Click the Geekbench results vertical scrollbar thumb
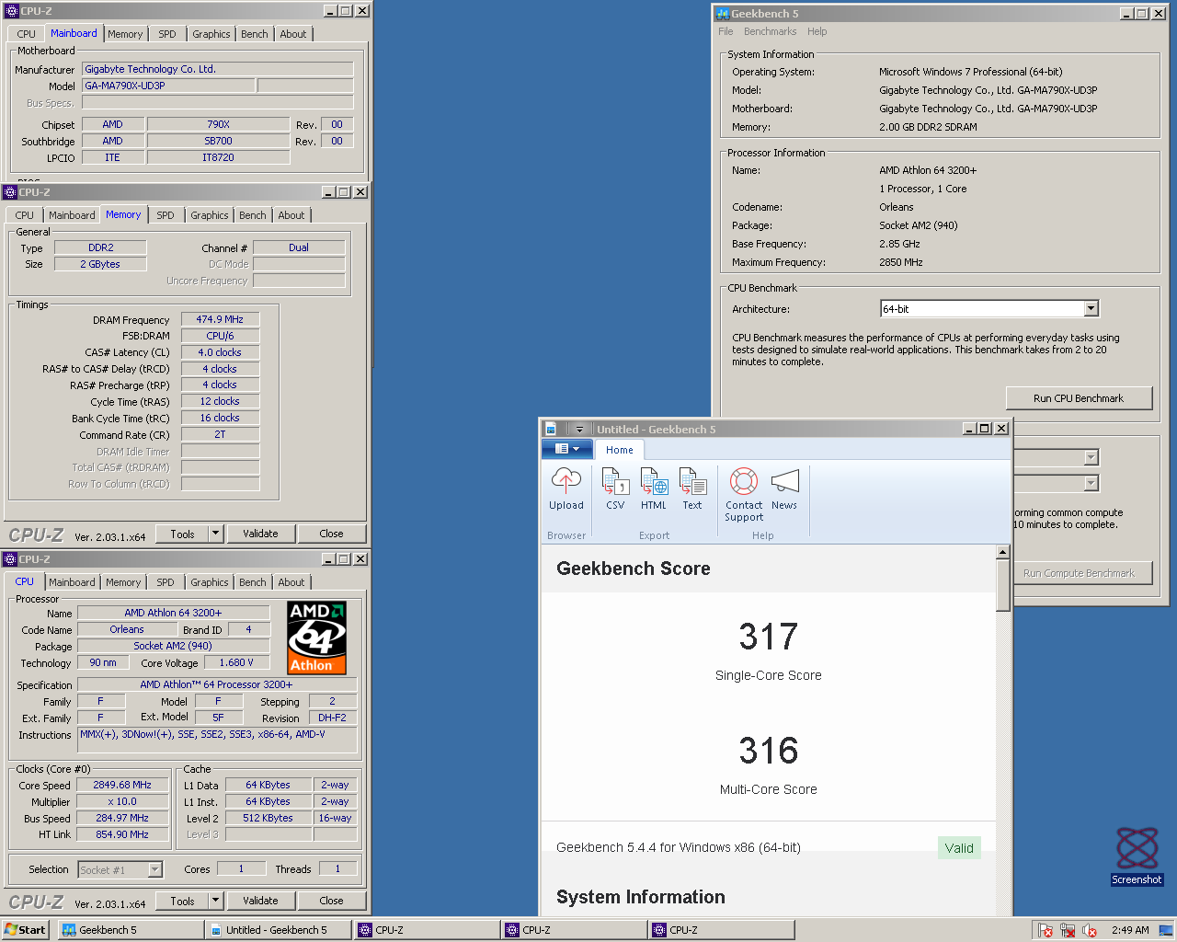 [x=1003, y=585]
